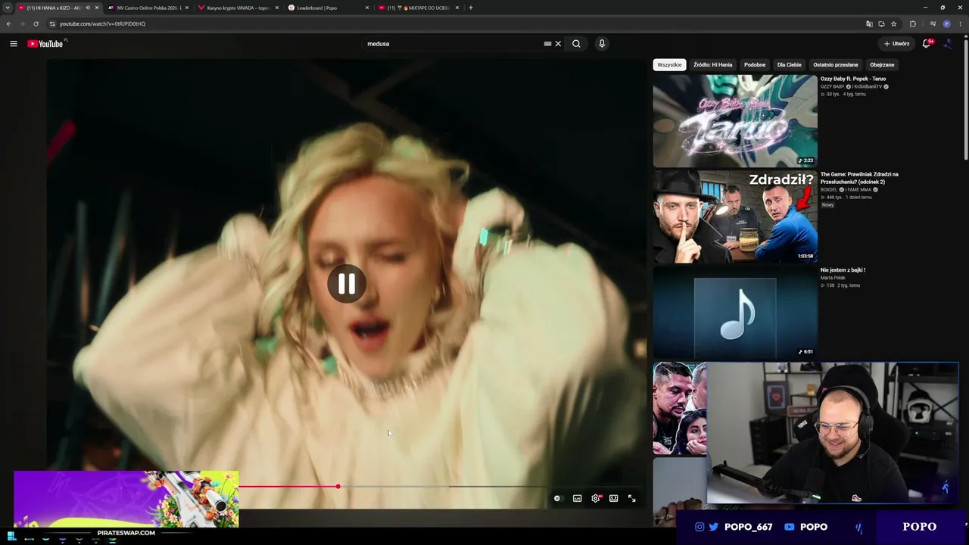Screen dimensions: 969x545
Task: Switch to the MIXTAPE DO UCIEKA tab
Action: tap(419, 8)
